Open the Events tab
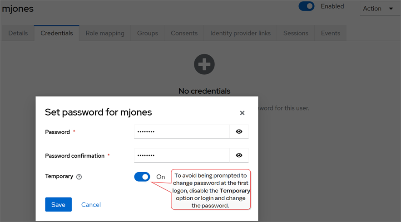This screenshot has width=401, height=222. pyautogui.click(x=330, y=33)
